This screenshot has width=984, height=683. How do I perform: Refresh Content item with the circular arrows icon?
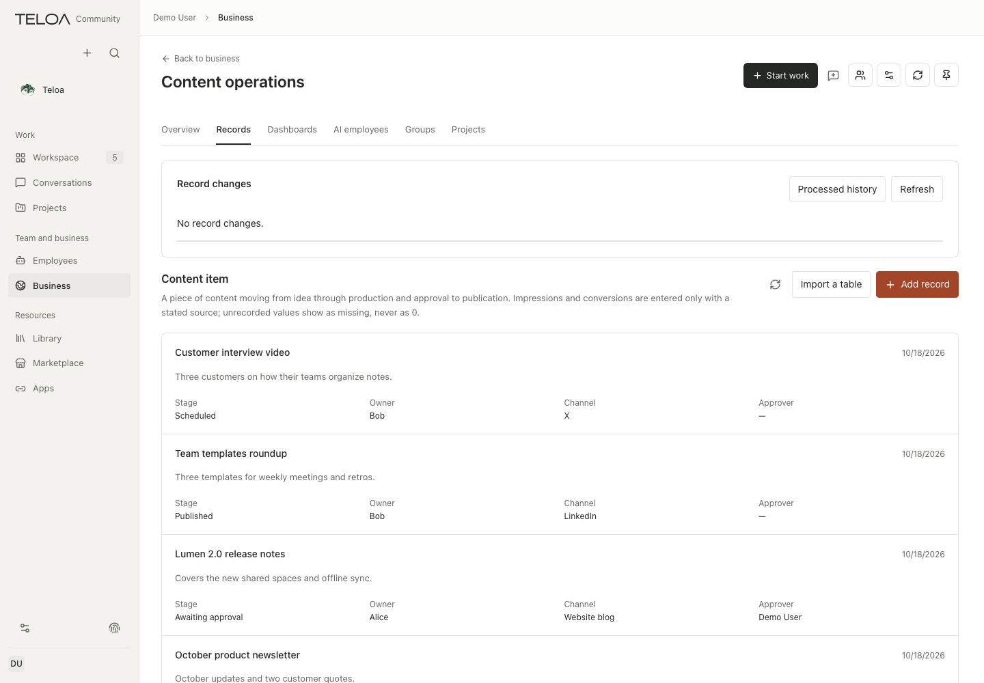tap(775, 285)
